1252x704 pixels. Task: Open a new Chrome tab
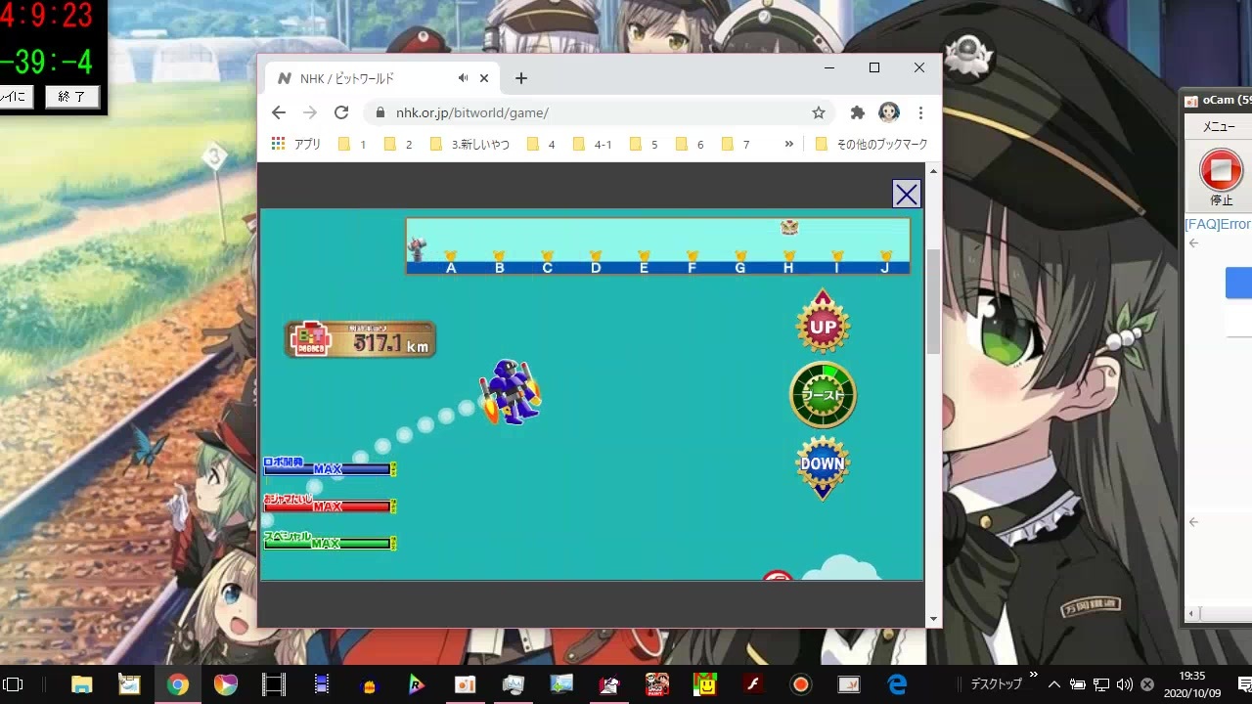521,78
